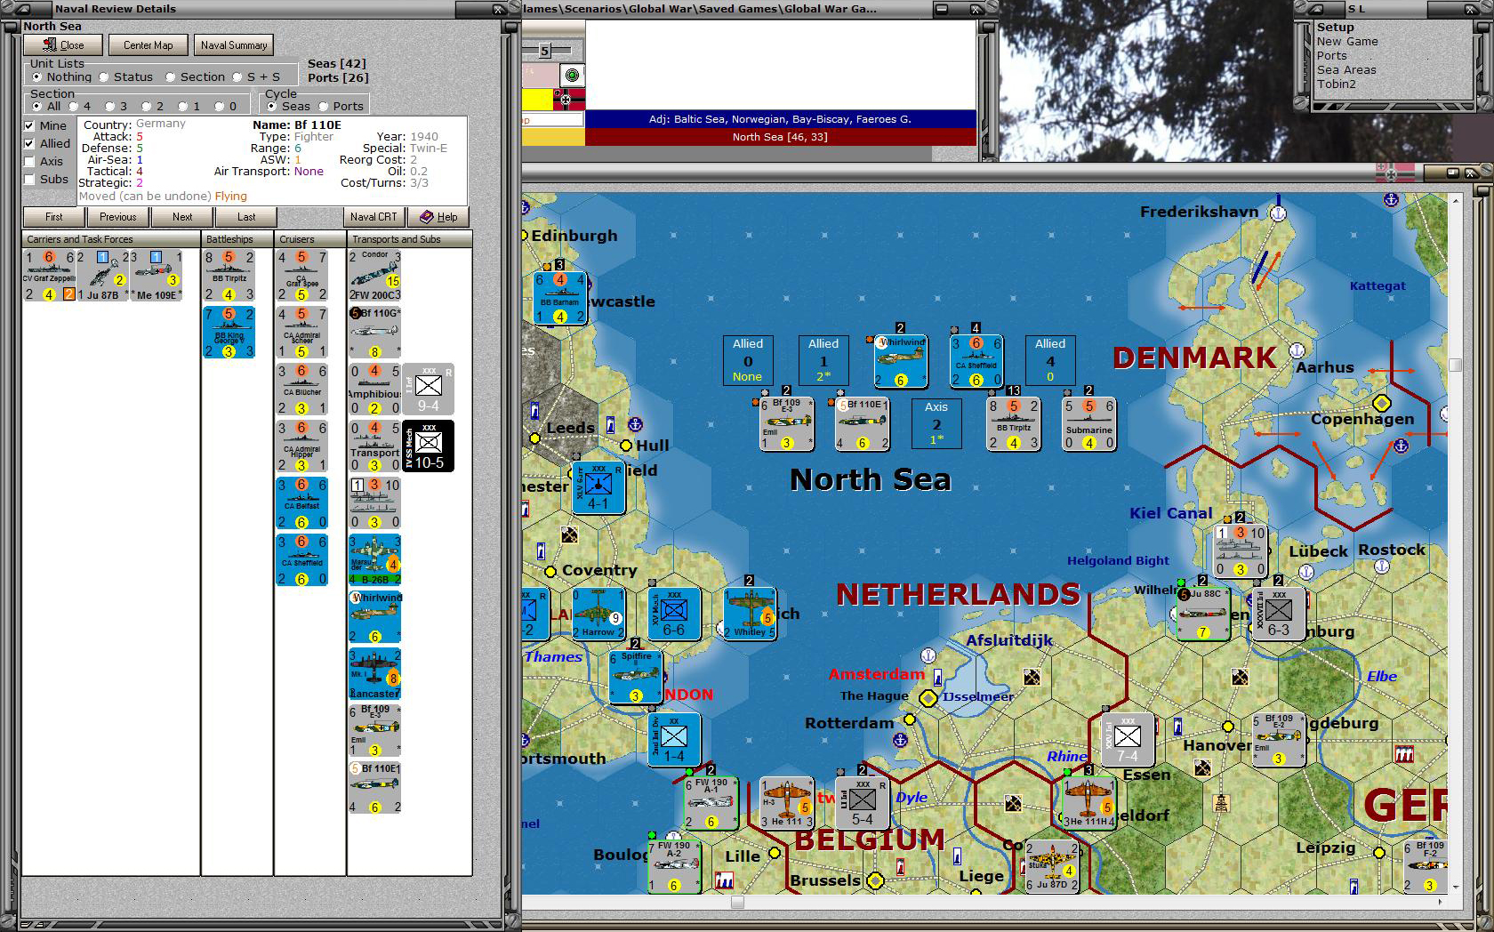Click the yellow color box in info panel

click(538, 99)
